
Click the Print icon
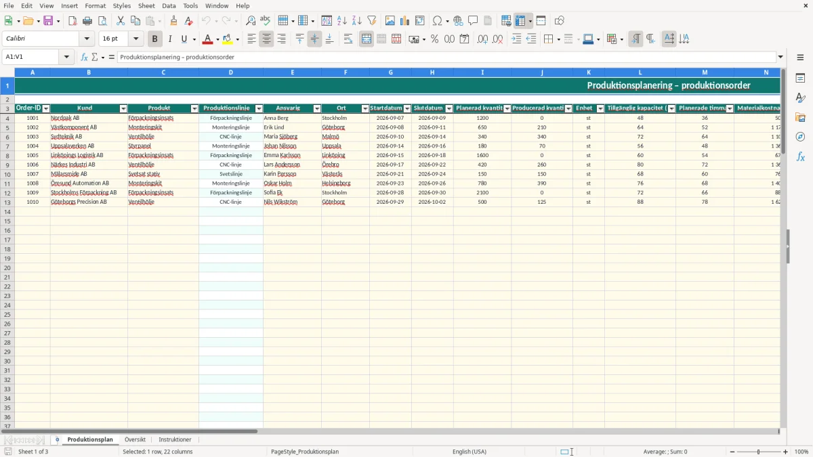tap(87, 21)
